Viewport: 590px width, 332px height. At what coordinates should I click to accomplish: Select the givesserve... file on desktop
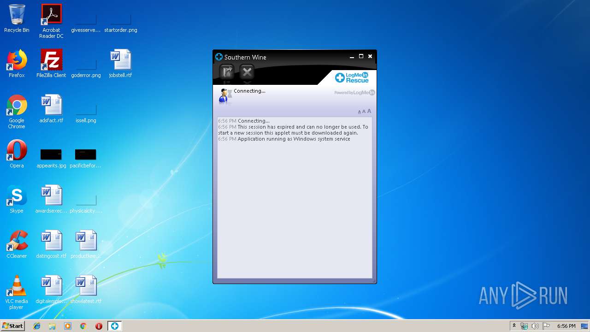point(86,23)
